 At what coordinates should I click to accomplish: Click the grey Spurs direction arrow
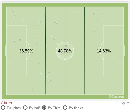coord(117,103)
